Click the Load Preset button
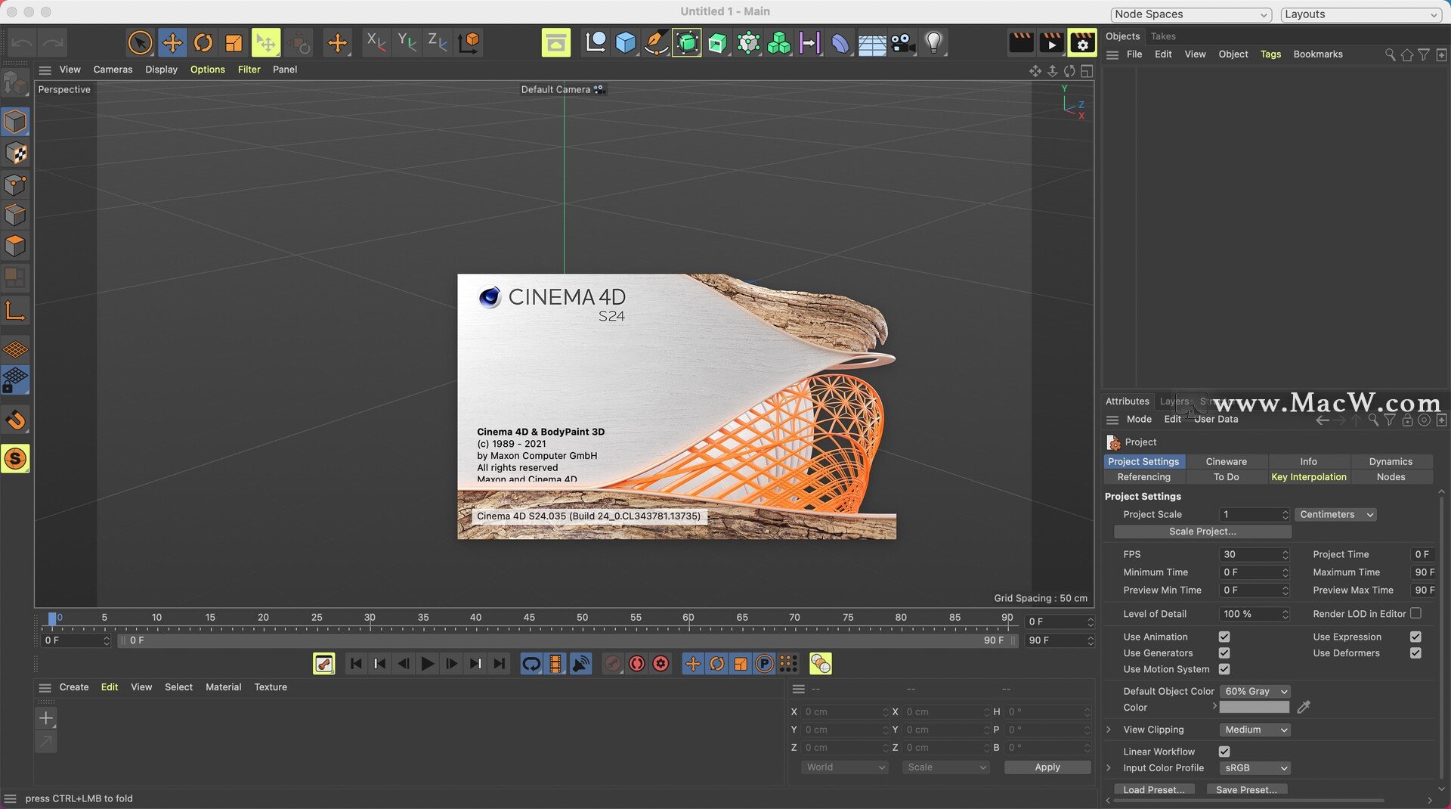The image size is (1451, 809). coord(1154,789)
